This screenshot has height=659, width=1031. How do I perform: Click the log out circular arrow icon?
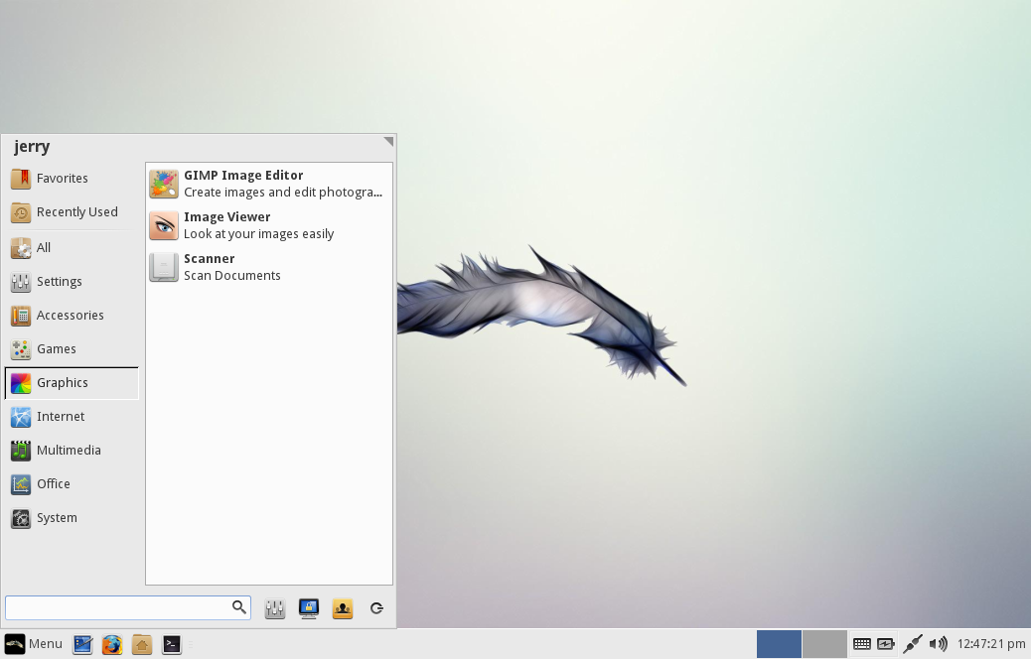tap(376, 608)
